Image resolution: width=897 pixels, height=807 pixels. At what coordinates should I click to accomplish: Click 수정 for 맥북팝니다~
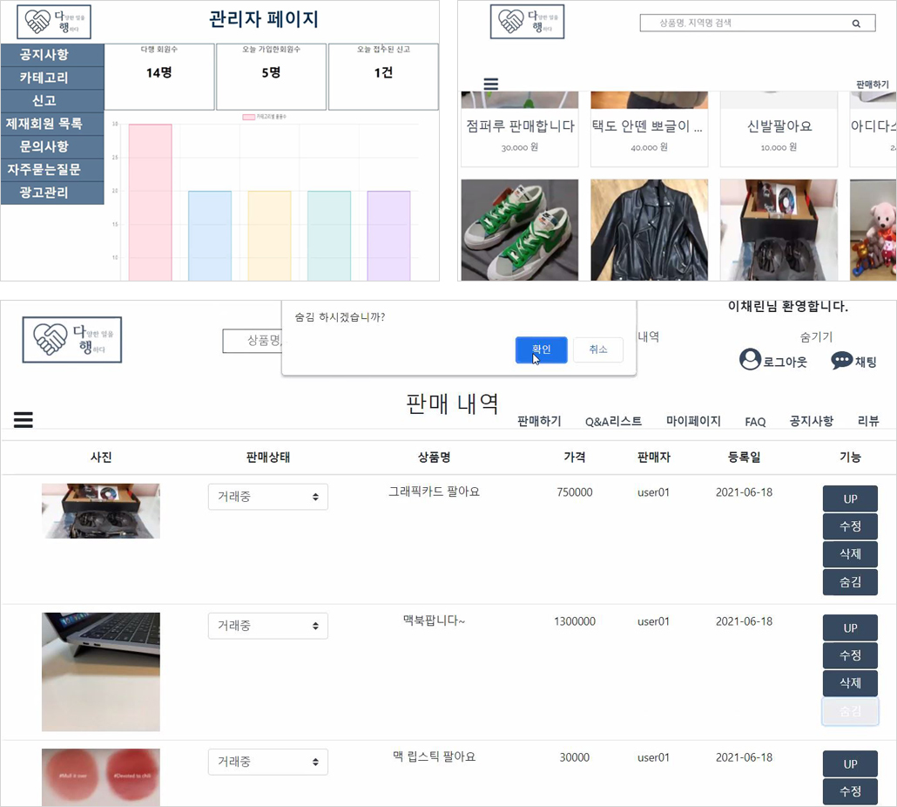pos(850,655)
